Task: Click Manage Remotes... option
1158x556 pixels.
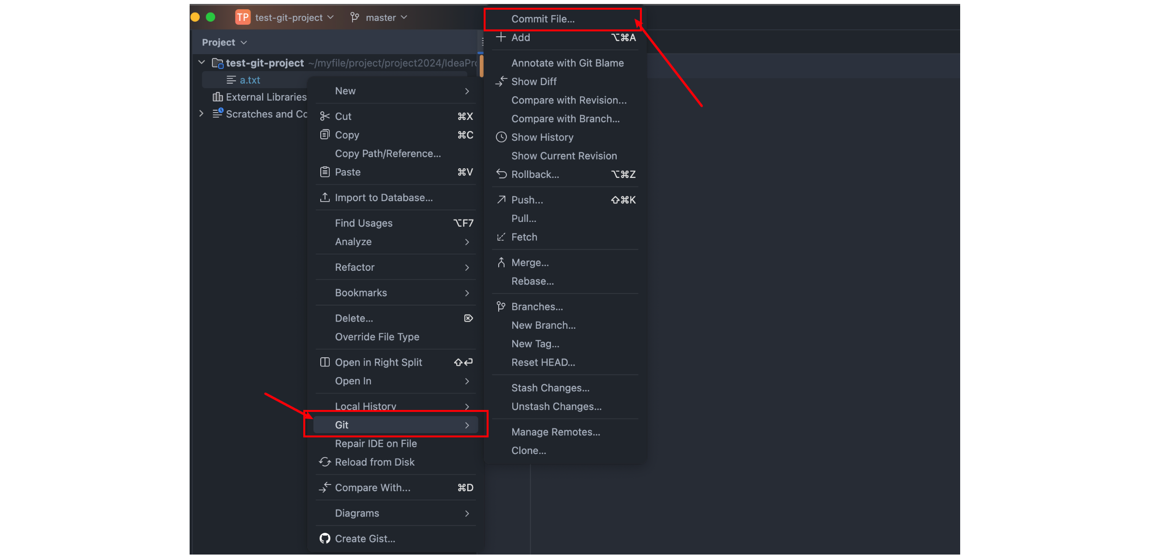Action: click(x=555, y=432)
